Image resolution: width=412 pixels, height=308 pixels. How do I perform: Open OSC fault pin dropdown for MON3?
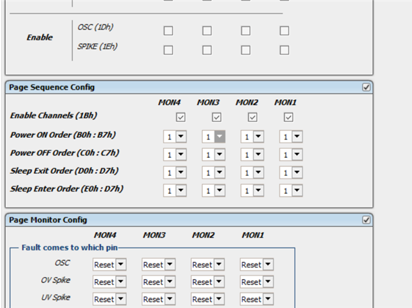pos(159,264)
